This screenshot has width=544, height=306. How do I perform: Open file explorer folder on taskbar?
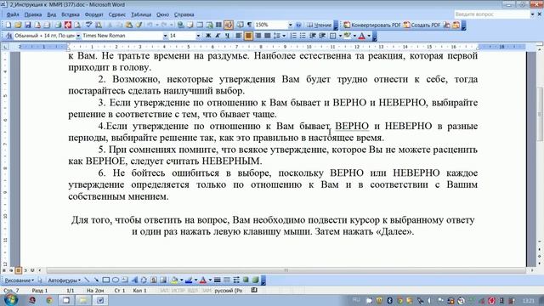point(83,300)
